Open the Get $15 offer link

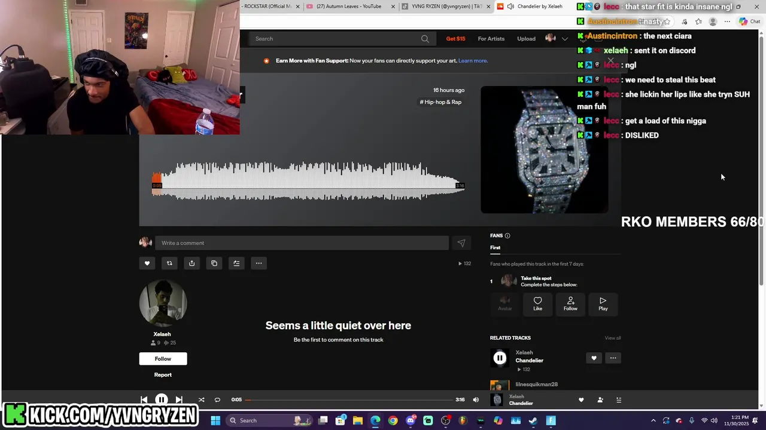(x=455, y=39)
